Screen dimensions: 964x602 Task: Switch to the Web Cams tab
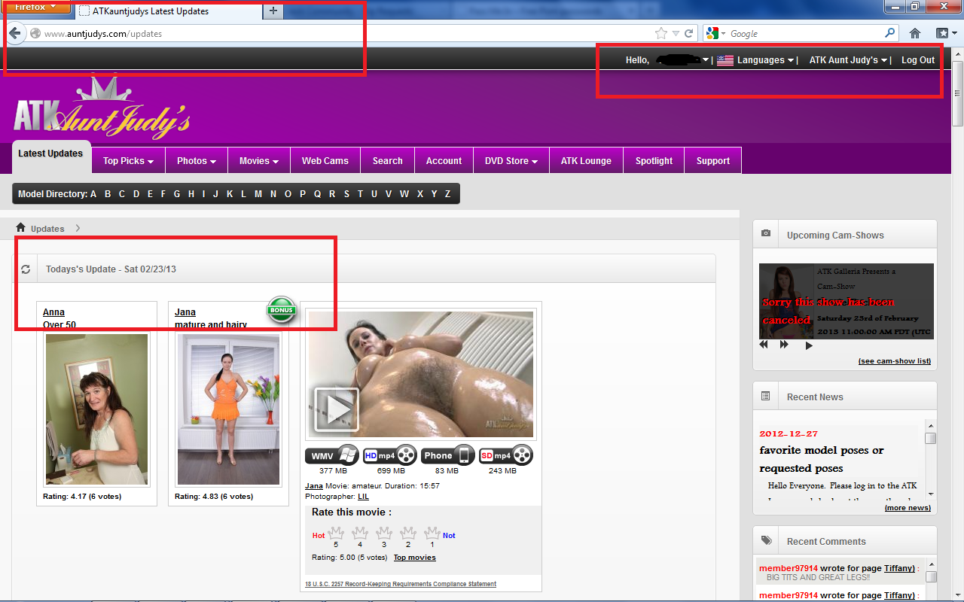click(x=325, y=161)
